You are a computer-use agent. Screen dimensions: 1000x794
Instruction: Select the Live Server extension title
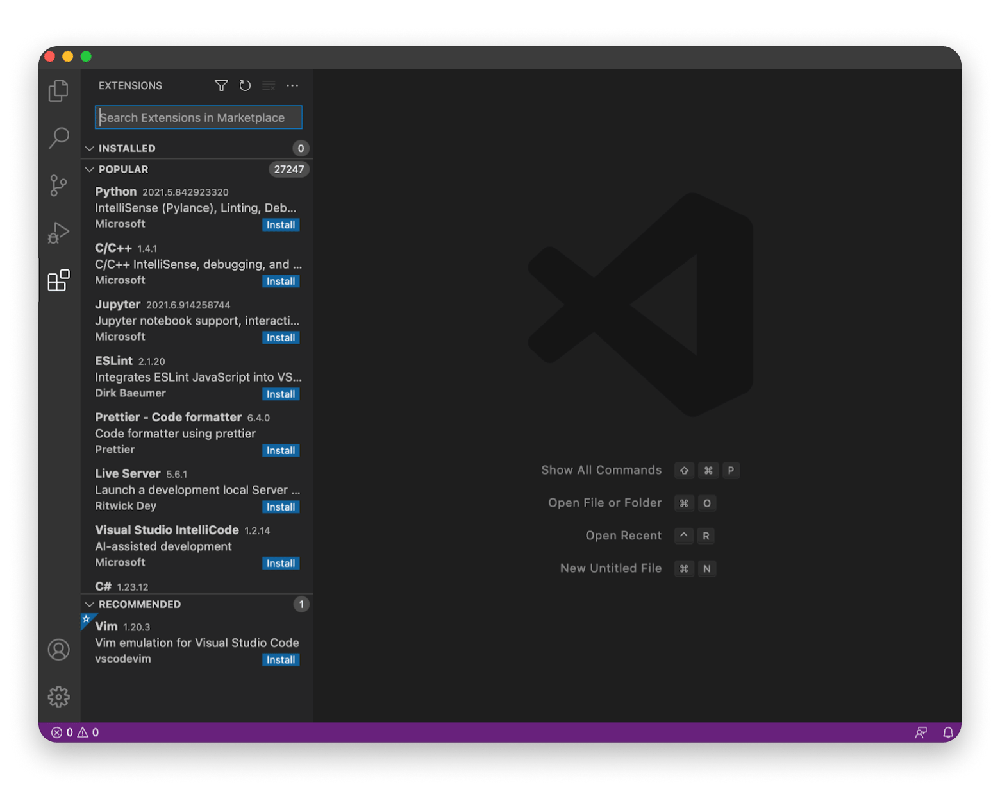tap(128, 473)
